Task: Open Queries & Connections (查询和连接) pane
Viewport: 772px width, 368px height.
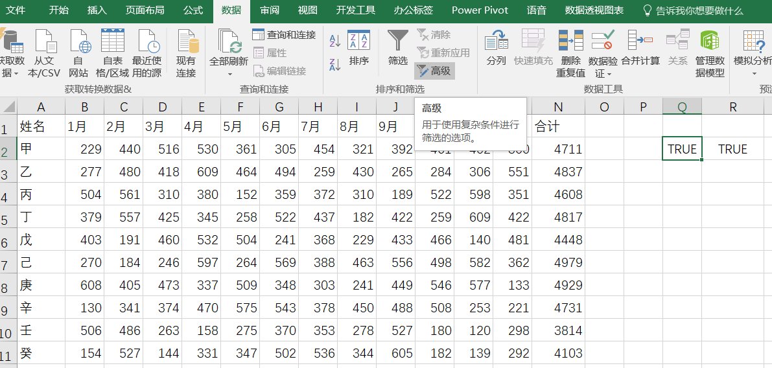Action: (284, 35)
